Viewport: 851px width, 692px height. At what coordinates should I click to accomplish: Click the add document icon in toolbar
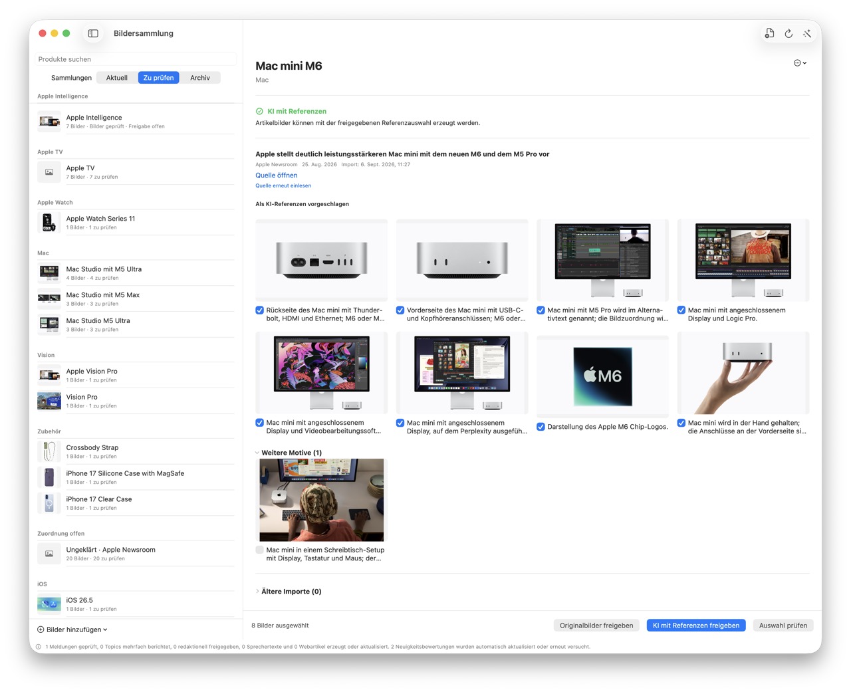coord(769,33)
